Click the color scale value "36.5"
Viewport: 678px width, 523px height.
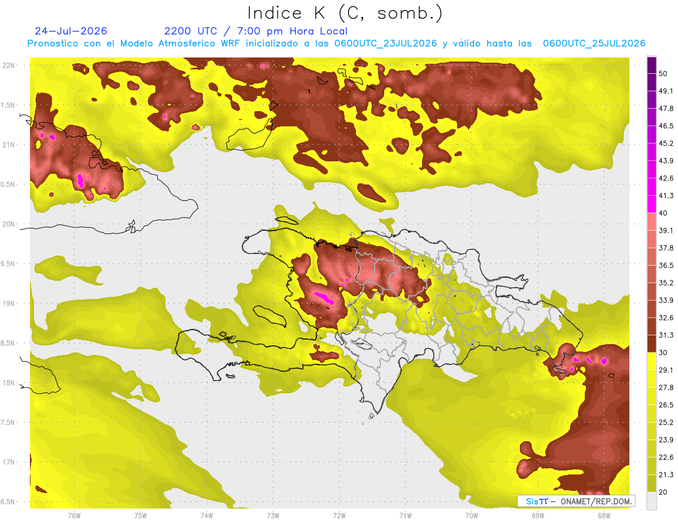666,265
